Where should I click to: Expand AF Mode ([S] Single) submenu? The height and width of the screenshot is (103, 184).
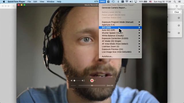120,41
